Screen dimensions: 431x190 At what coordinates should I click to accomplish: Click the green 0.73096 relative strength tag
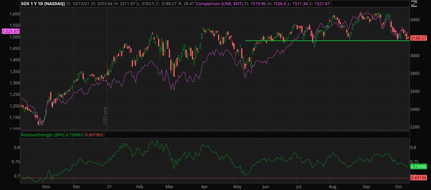point(418,167)
